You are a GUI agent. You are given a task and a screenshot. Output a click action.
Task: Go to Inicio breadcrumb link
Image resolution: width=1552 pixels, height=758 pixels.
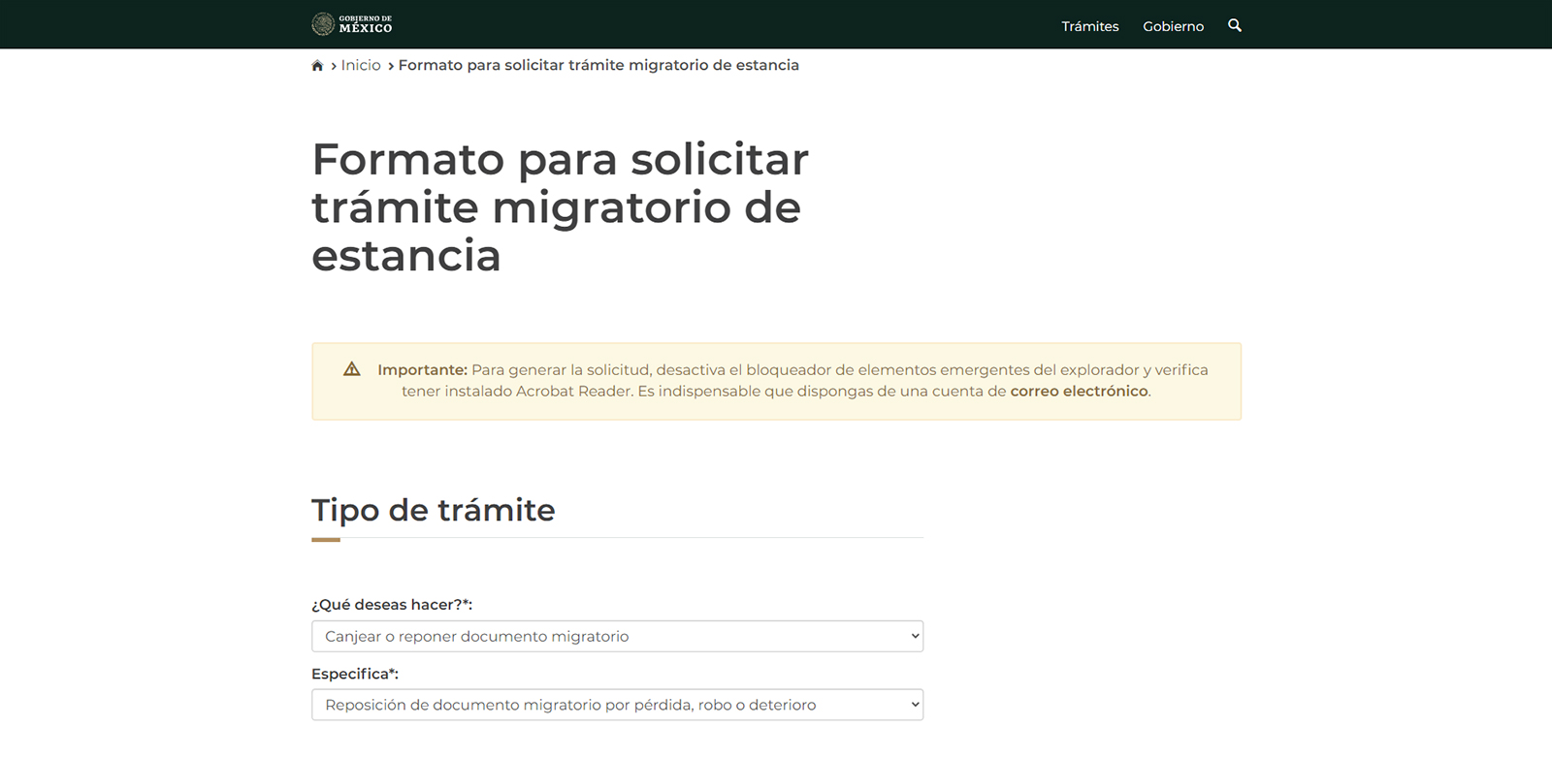point(361,65)
